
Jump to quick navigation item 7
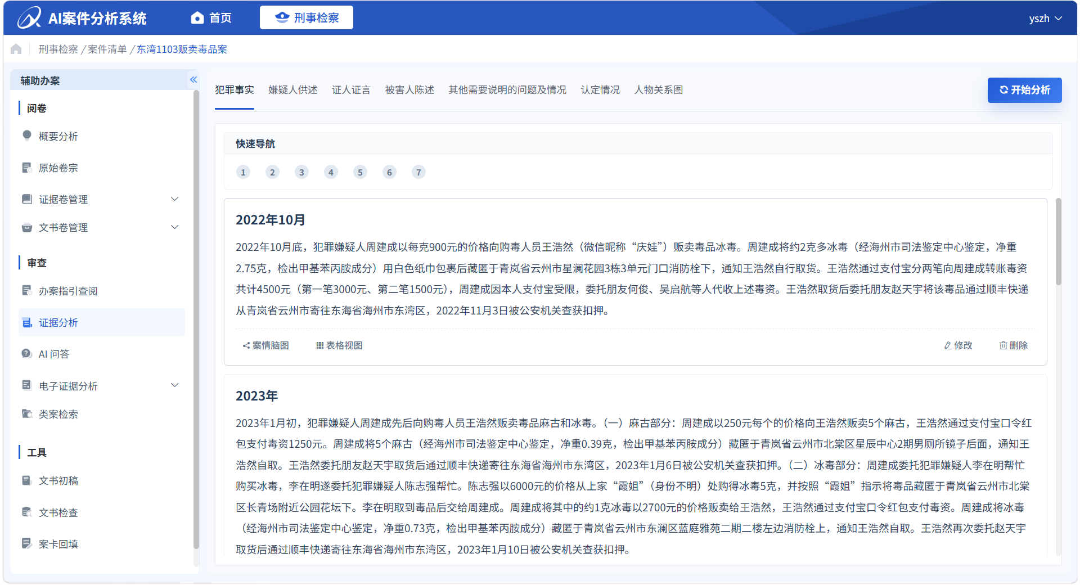[x=418, y=172]
